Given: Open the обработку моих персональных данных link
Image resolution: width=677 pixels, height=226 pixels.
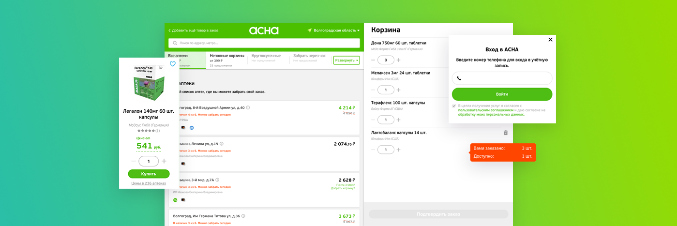Looking at the screenshot, I should pos(491,115).
